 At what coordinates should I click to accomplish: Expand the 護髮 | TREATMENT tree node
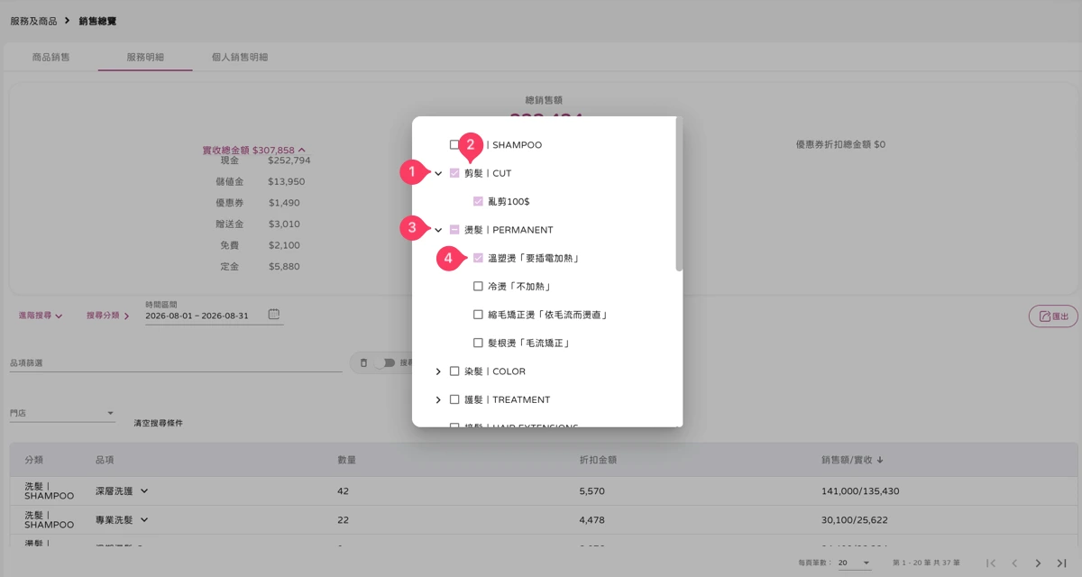pyautogui.click(x=438, y=399)
